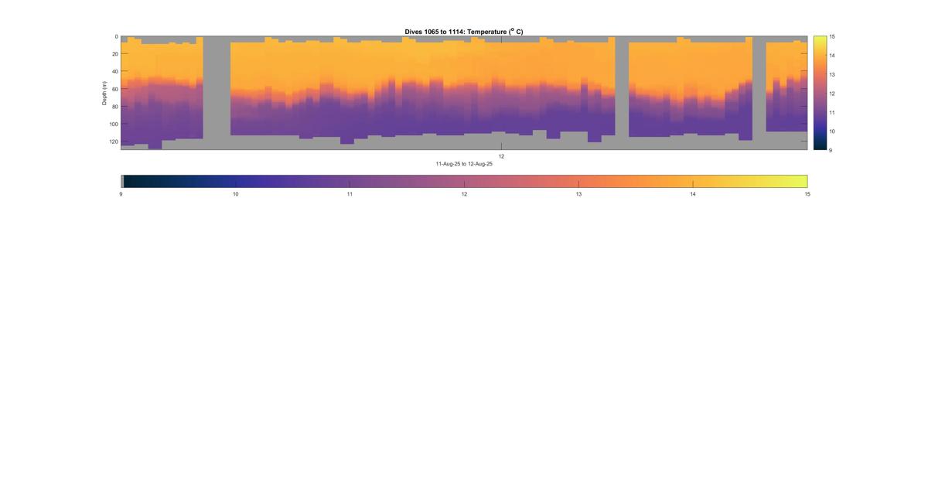Click the vertical temperature colorbar beside the plot
Screen dimensions: 928x481
click(820, 93)
